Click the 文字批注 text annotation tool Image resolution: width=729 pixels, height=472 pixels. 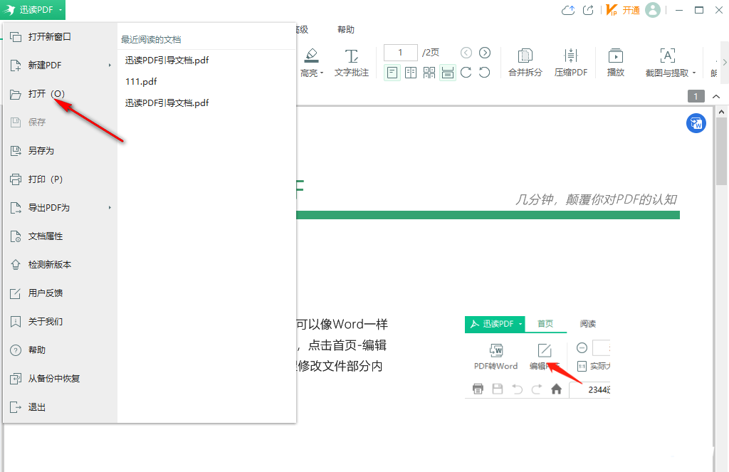point(352,61)
